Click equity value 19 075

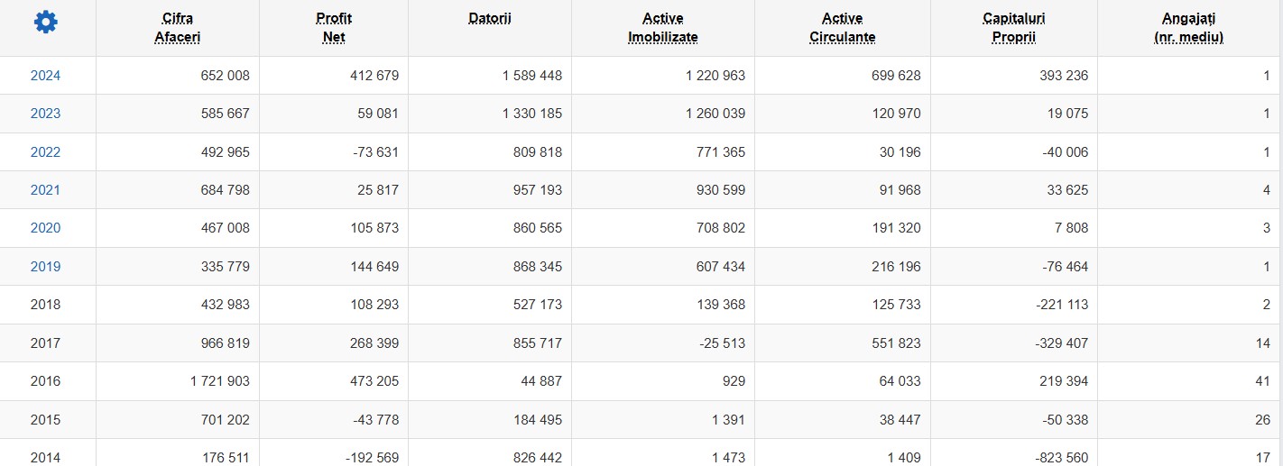click(x=1068, y=114)
